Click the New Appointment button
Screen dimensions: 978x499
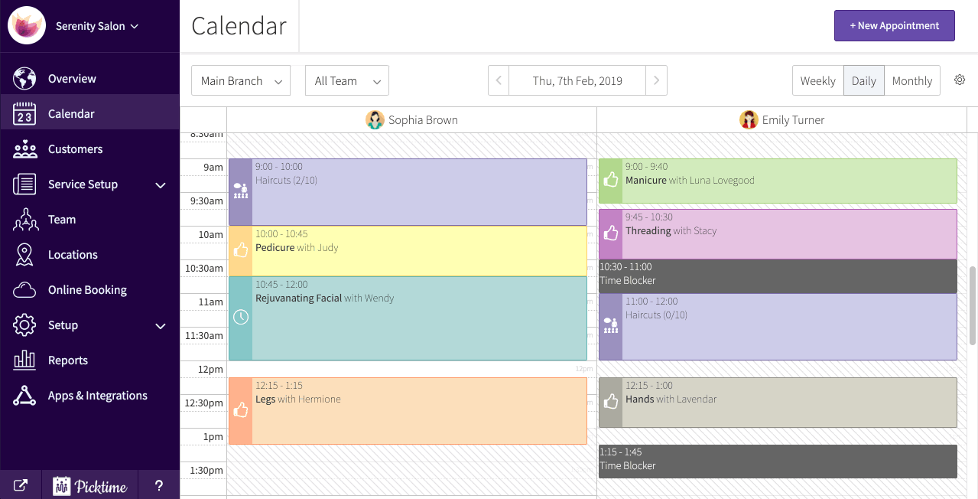click(894, 25)
